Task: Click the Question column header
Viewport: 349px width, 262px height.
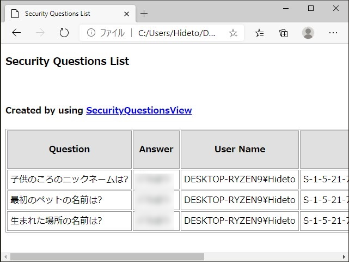Action: (70, 150)
